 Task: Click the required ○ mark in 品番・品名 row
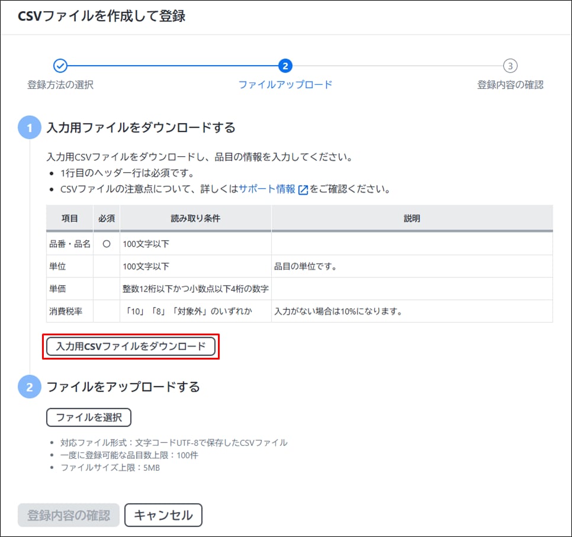coord(107,244)
